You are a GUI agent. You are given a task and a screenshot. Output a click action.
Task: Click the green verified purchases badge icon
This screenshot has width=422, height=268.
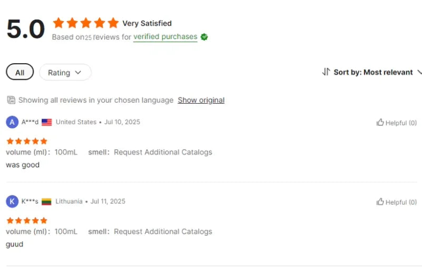[204, 37]
